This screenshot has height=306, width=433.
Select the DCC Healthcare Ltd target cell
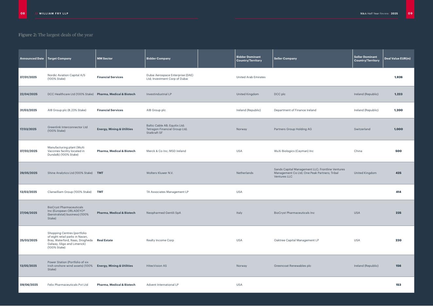[70, 94]
